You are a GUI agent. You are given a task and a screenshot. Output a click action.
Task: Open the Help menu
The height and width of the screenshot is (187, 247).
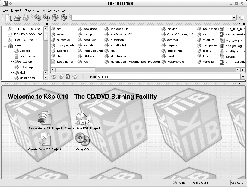point(65,10)
